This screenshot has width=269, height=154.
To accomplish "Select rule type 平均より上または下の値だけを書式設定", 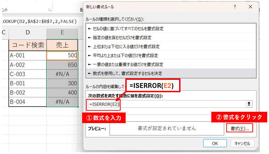I will click(171, 55).
